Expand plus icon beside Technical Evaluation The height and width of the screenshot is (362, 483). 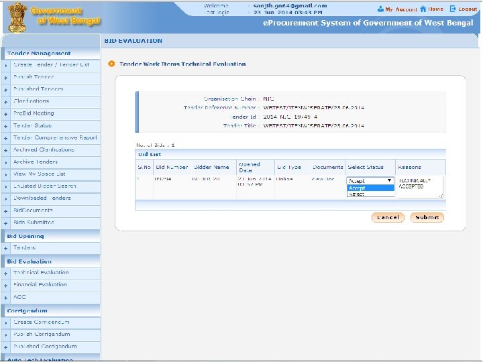pyautogui.click(x=5, y=274)
